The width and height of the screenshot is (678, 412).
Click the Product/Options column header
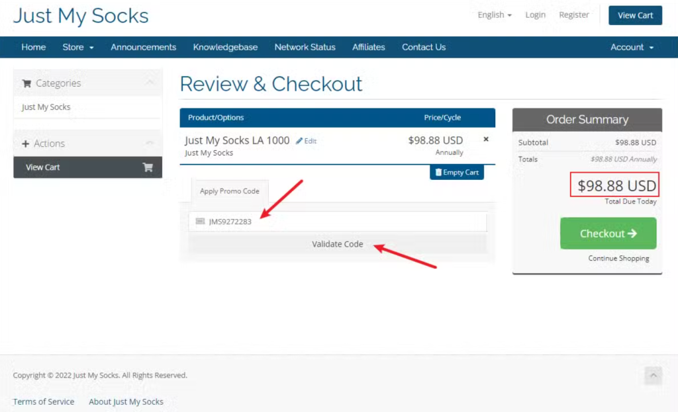216,118
